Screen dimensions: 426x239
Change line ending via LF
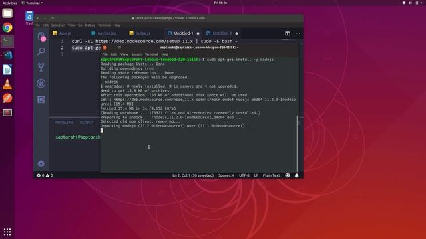point(256,175)
